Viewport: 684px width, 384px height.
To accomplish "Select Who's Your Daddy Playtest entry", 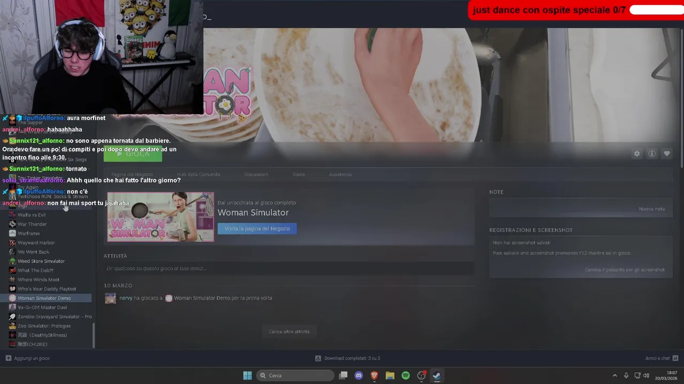I will coord(47,289).
